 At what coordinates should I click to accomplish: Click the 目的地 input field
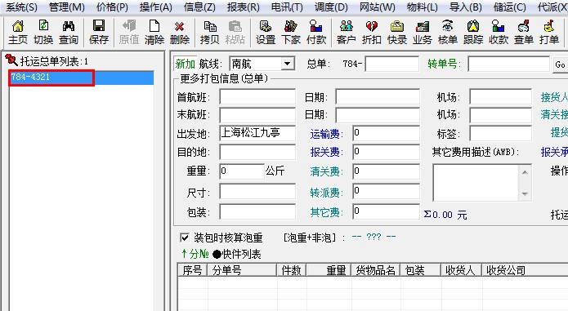point(257,152)
